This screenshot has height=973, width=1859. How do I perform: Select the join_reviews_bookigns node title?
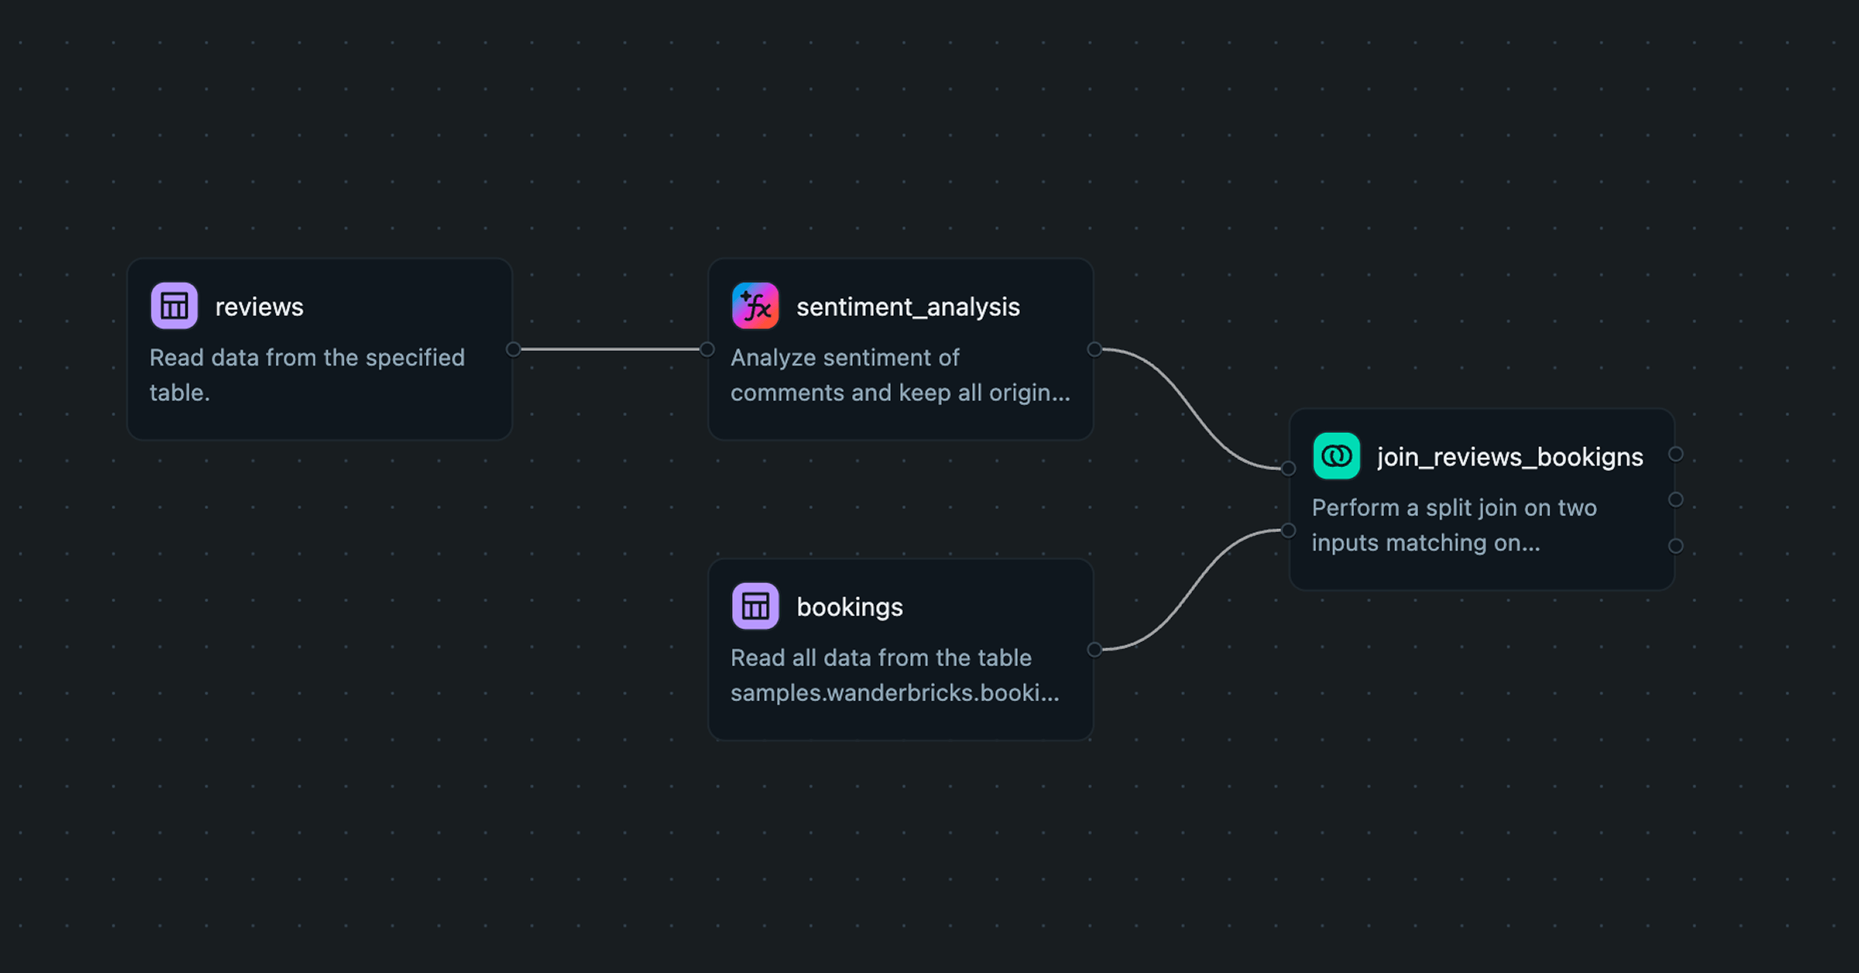(x=1510, y=457)
